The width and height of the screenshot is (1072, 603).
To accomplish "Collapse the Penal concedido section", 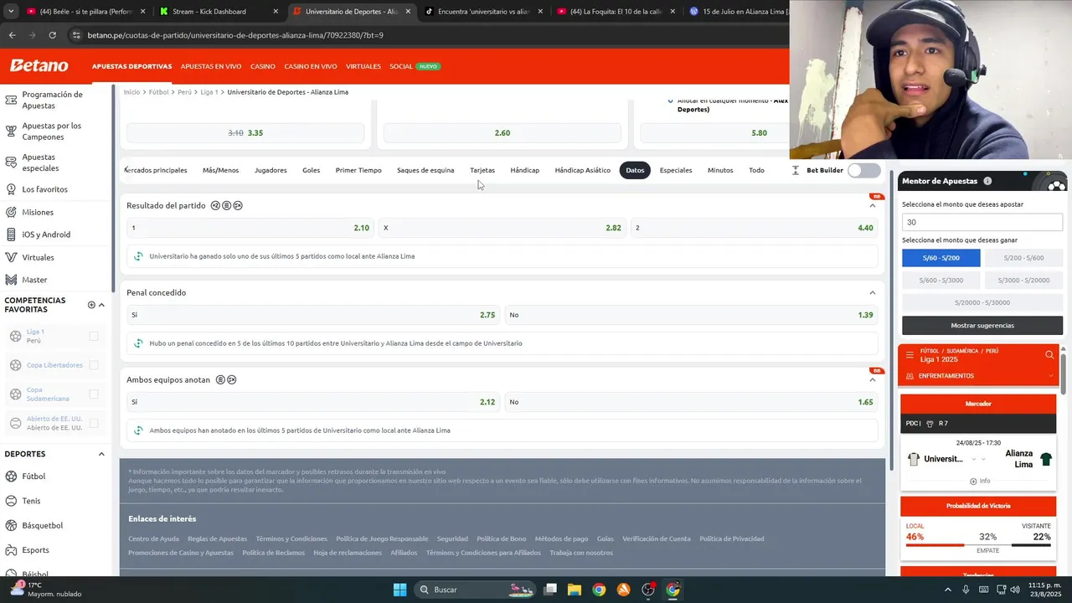I will point(872,292).
